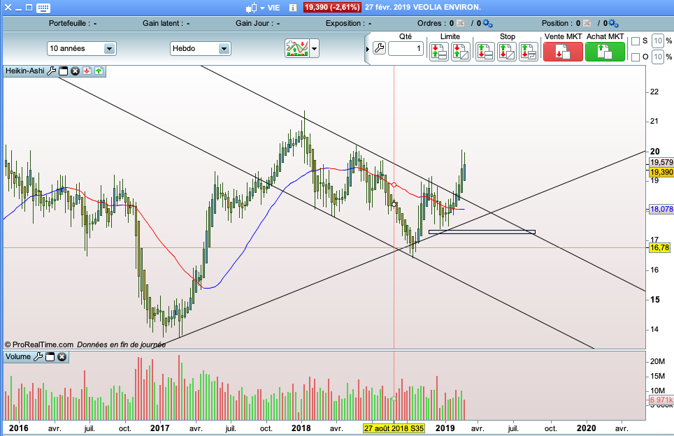This screenshot has width=674, height=436.
Task: Open order toolbar settings wrench
Action: click(x=379, y=48)
